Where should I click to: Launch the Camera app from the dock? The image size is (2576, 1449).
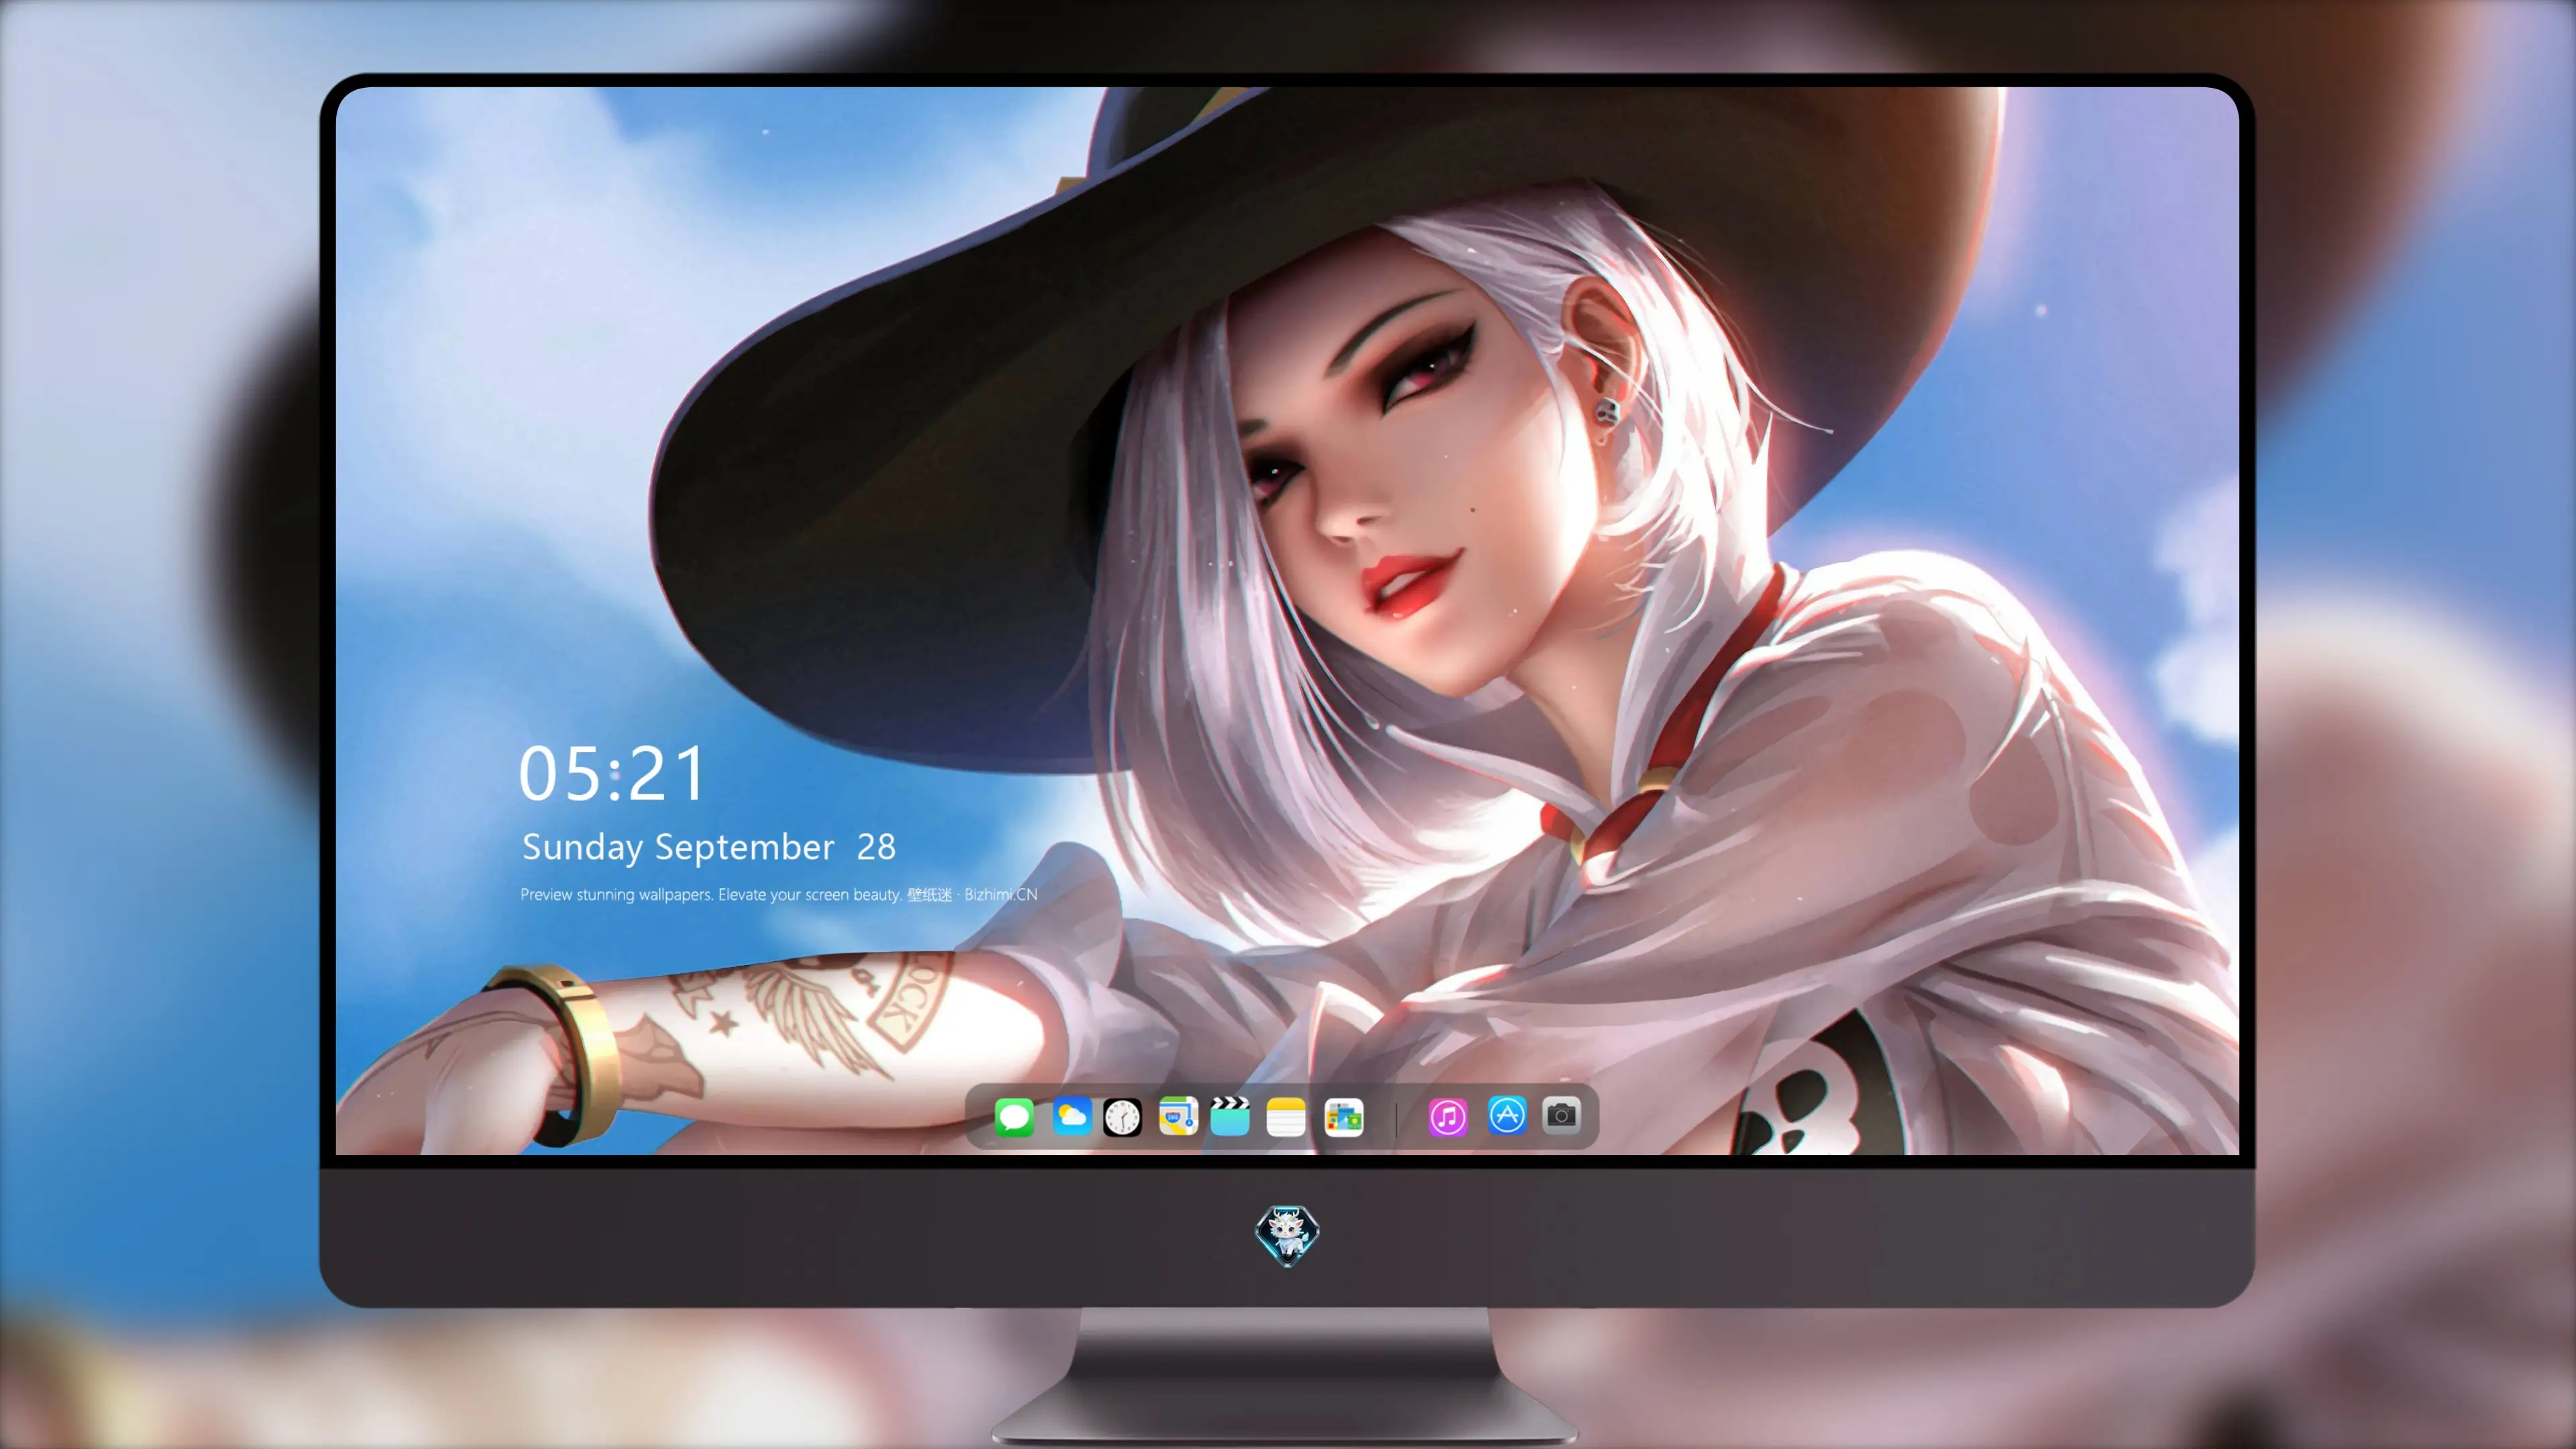click(1561, 1115)
